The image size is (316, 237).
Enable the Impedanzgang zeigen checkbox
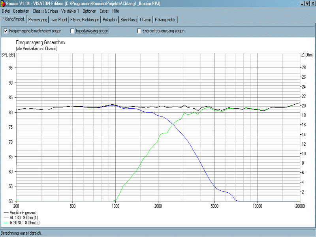point(72,31)
